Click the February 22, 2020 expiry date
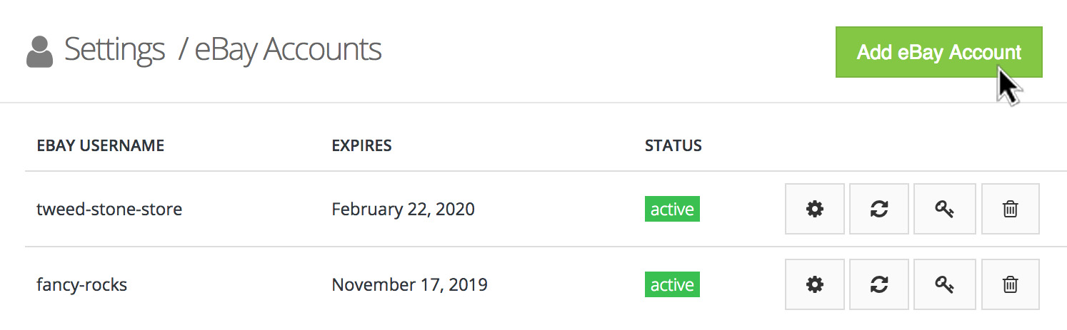 tap(403, 210)
